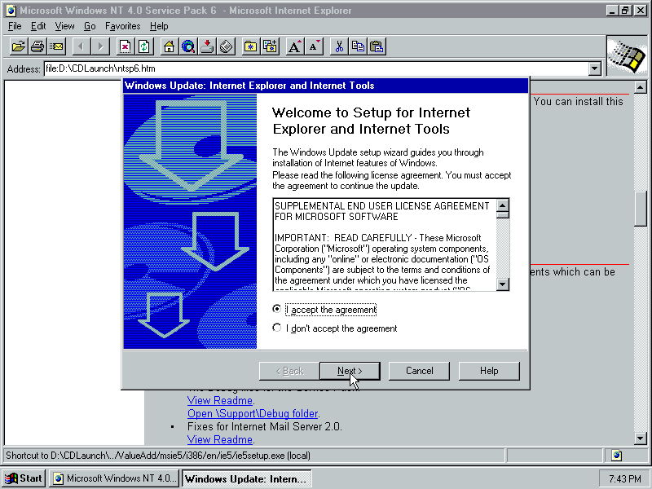Expand the Address bar dropdown
Image resolution: width=652 pixels, height=489 pixels.
[x=595, y=69]
